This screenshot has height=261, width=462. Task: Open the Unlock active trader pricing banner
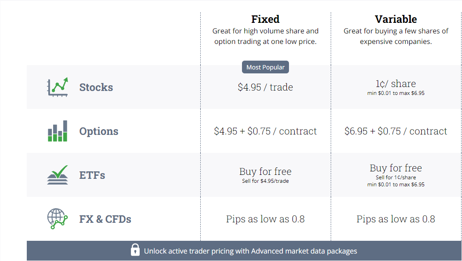pos(244,251)
